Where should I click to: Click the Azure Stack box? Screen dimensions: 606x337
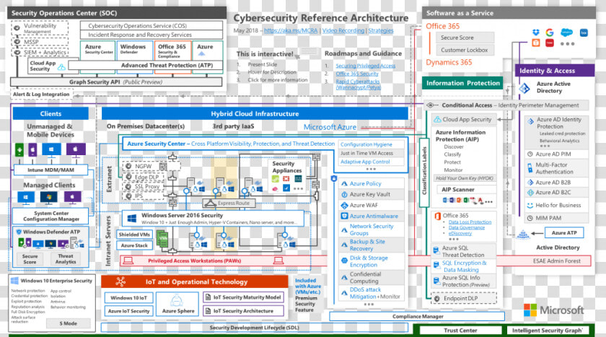click(134, 245)
